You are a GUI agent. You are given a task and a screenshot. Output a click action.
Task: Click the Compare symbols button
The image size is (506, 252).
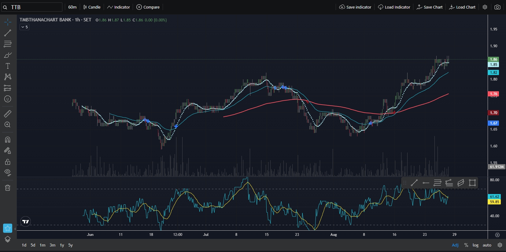(148, 7)
